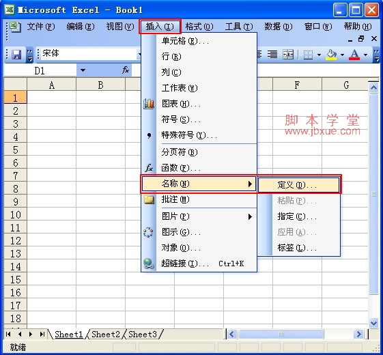
Task: Open the 编辑(E) menu
Action: 81,27
